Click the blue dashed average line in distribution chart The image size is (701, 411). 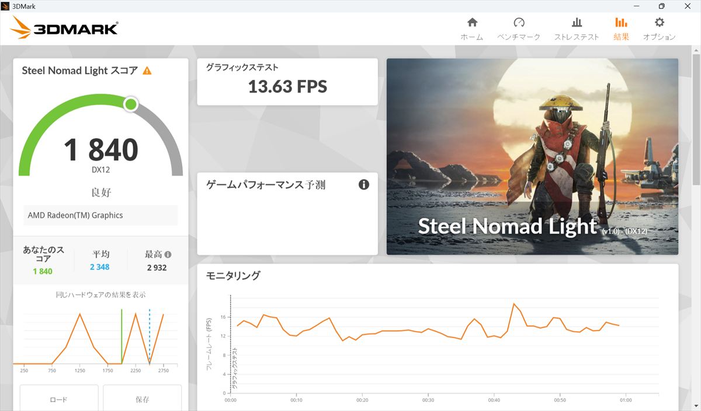(x=150, y=336)
